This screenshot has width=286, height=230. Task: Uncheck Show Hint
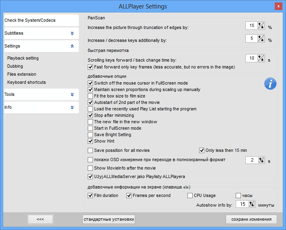(x=90, y=141)
